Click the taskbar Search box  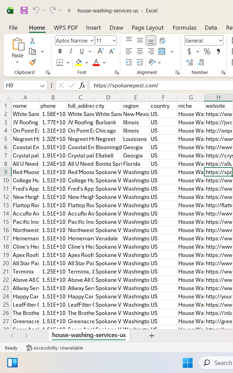pyautogui.click(x=216, y=363)
